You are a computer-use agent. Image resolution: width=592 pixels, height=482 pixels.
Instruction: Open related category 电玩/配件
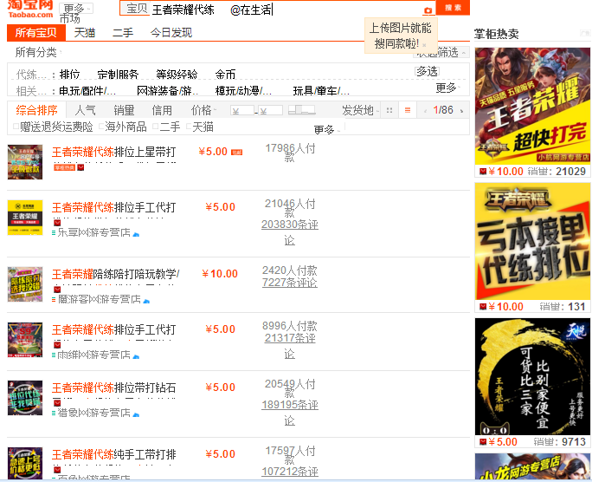coord(87,91)
